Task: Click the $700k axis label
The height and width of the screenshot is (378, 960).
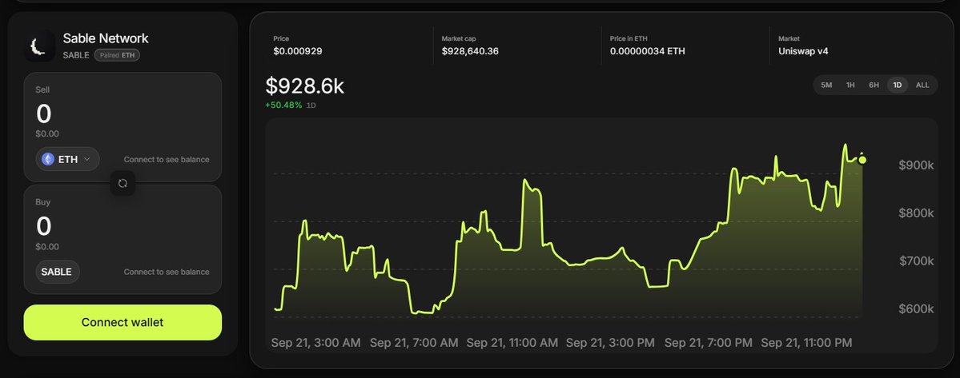Action: [916, 261]
